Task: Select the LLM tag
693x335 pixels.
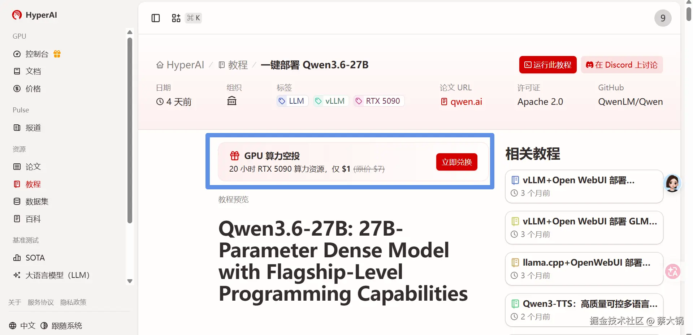Action: point(292,101)
